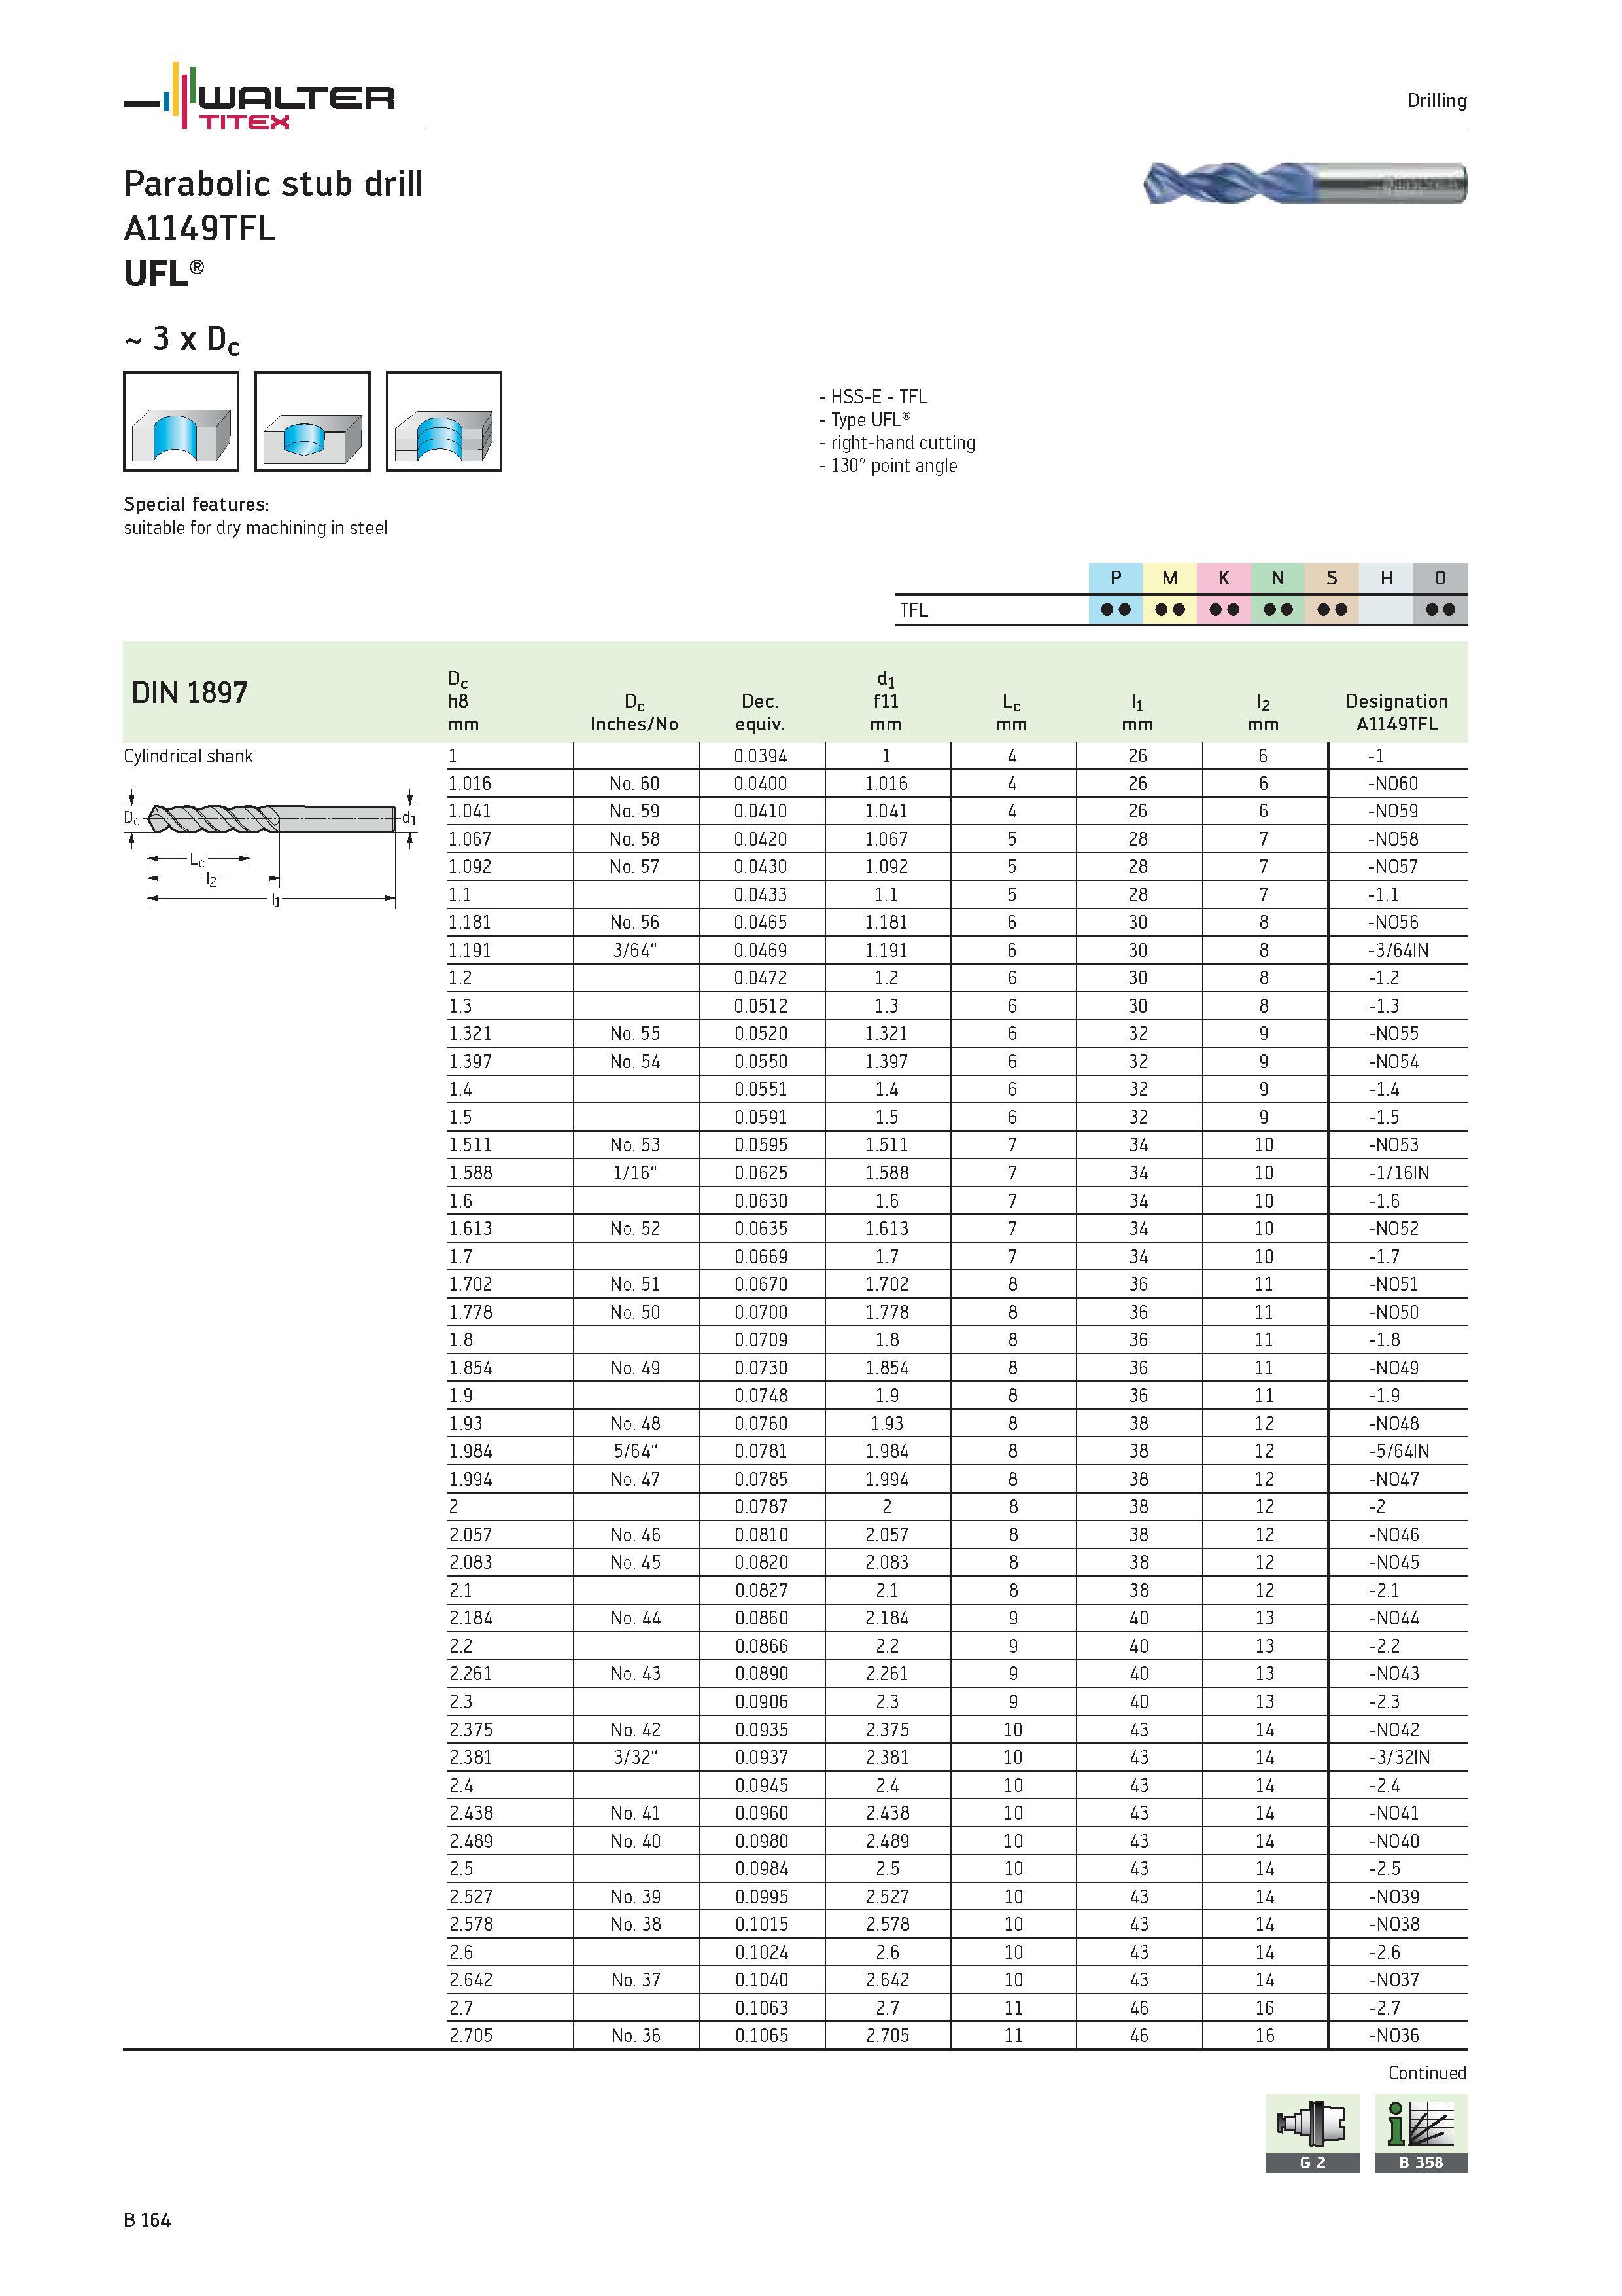Click the blind-hole drilling application icon
Viewport: 1622px width, 2296px height.
click(313, 421)
